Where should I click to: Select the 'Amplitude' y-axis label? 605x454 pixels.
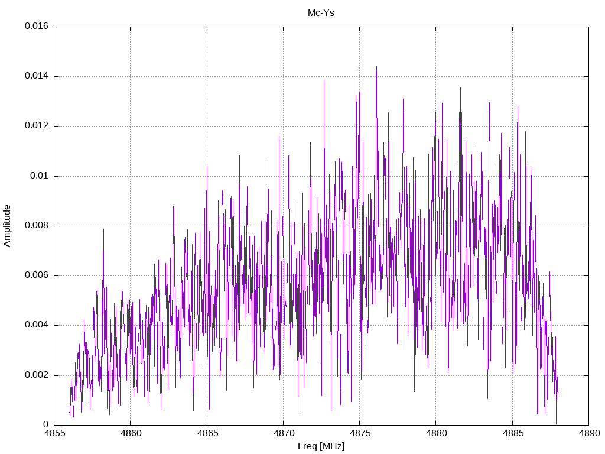click(7, 226)
